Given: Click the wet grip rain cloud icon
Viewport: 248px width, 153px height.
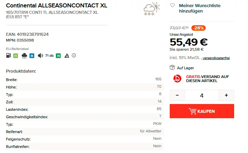Looking at the screenshot, I should pos(24,56).
